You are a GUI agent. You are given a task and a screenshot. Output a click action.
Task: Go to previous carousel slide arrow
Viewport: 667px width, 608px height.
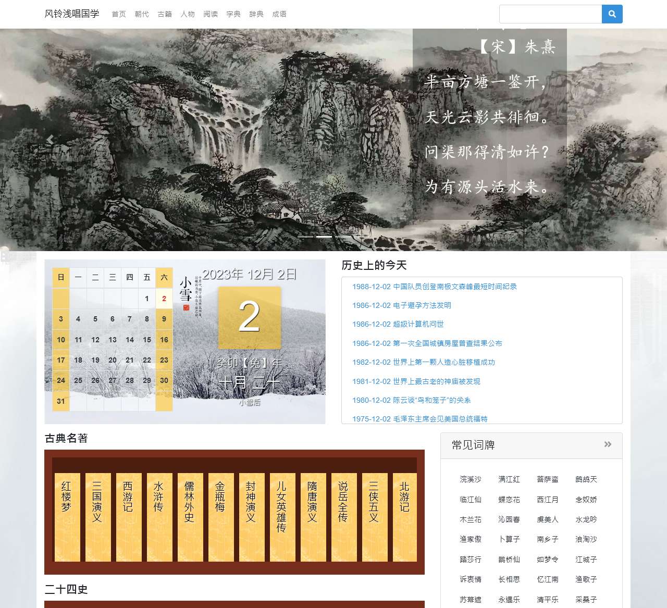coord(50,140)
